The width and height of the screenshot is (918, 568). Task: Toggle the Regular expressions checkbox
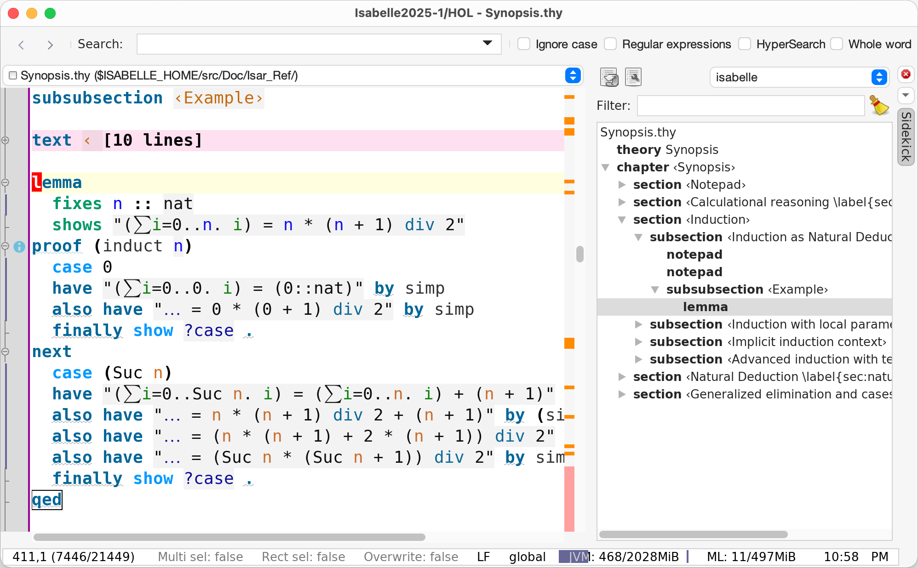pyautogui.click(x=610, y=44)
